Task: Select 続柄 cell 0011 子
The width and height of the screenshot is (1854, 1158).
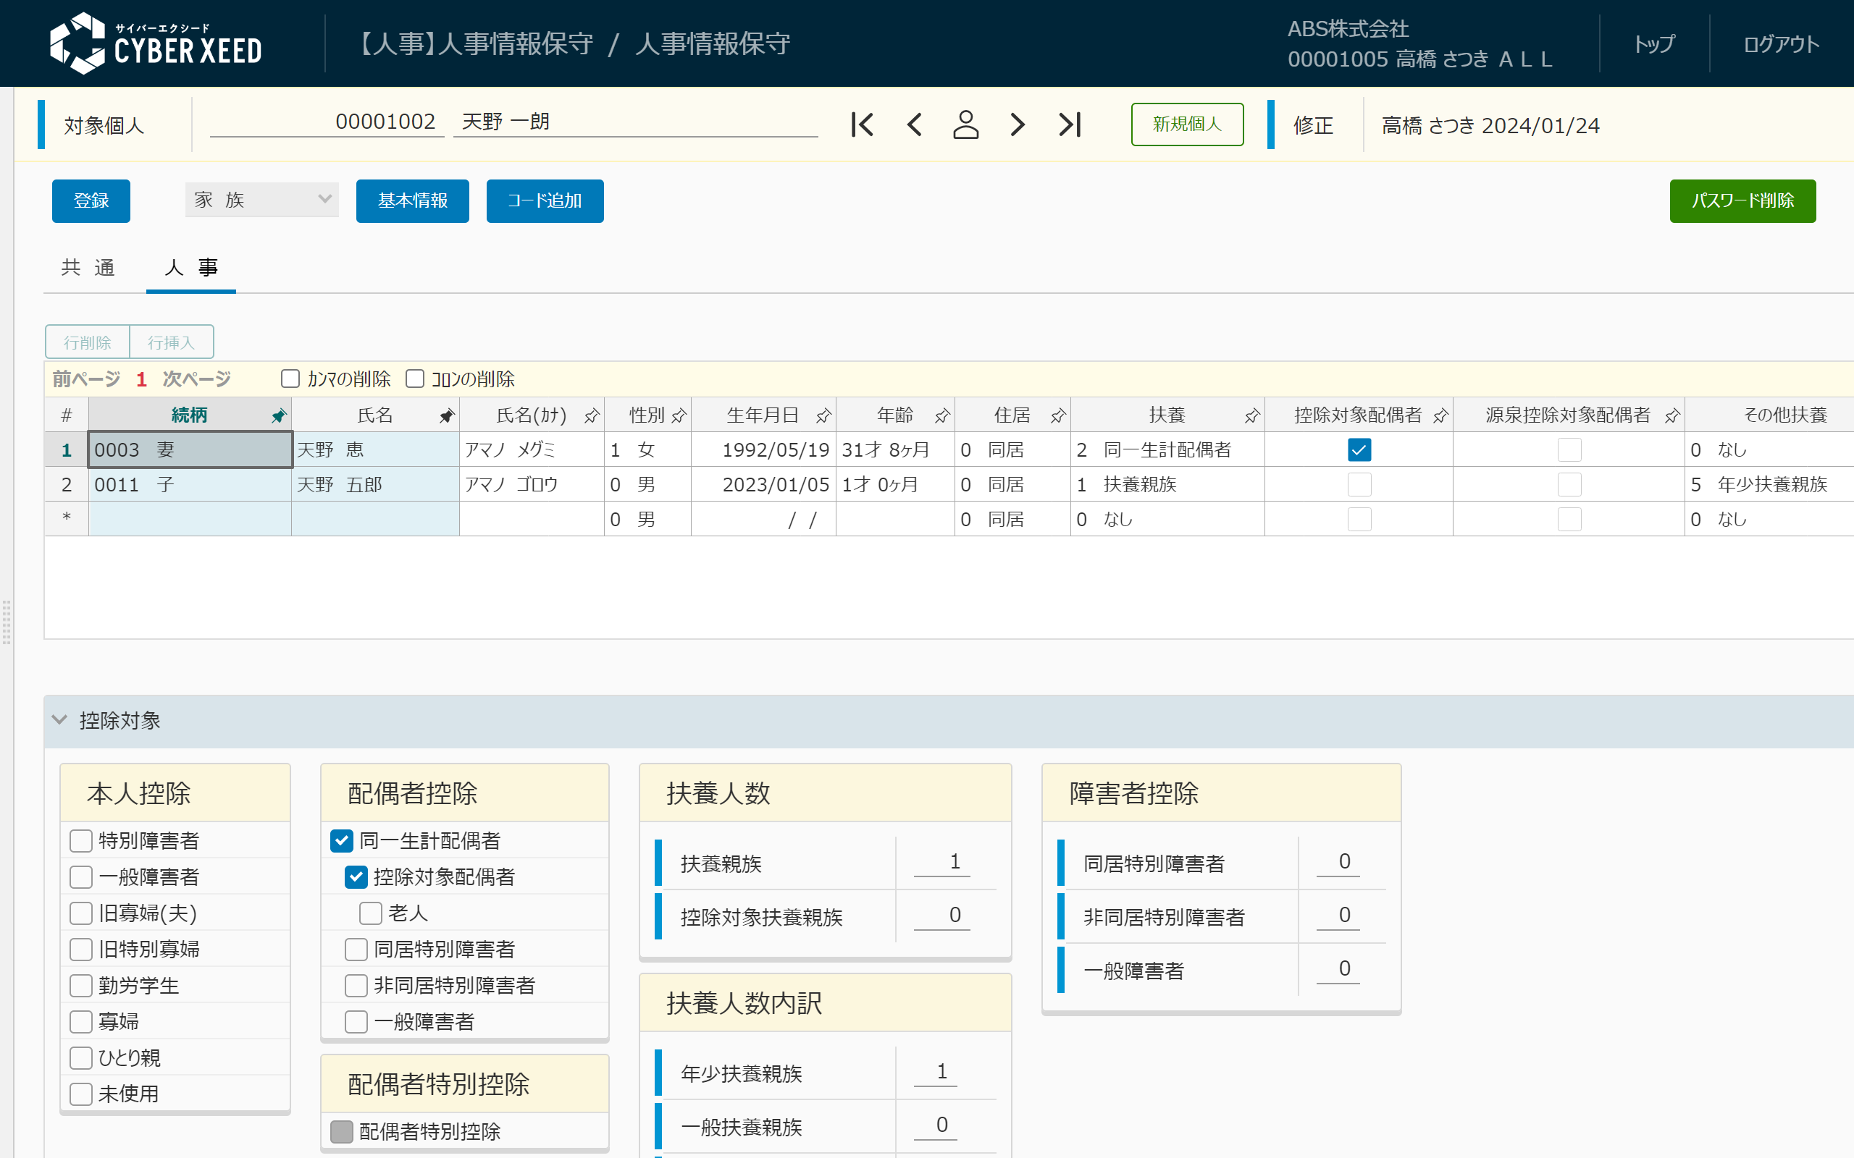Action: click(190, 485)
